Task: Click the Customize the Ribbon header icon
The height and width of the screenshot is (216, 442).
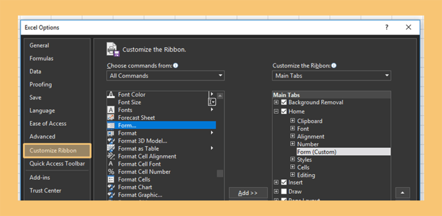Action: pyautogui.click(x=113, y=49)
